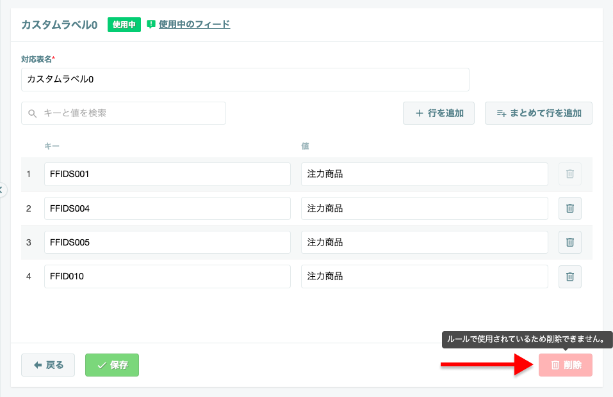Click trash icon for FFID010 row

click(x=569, y=277)
